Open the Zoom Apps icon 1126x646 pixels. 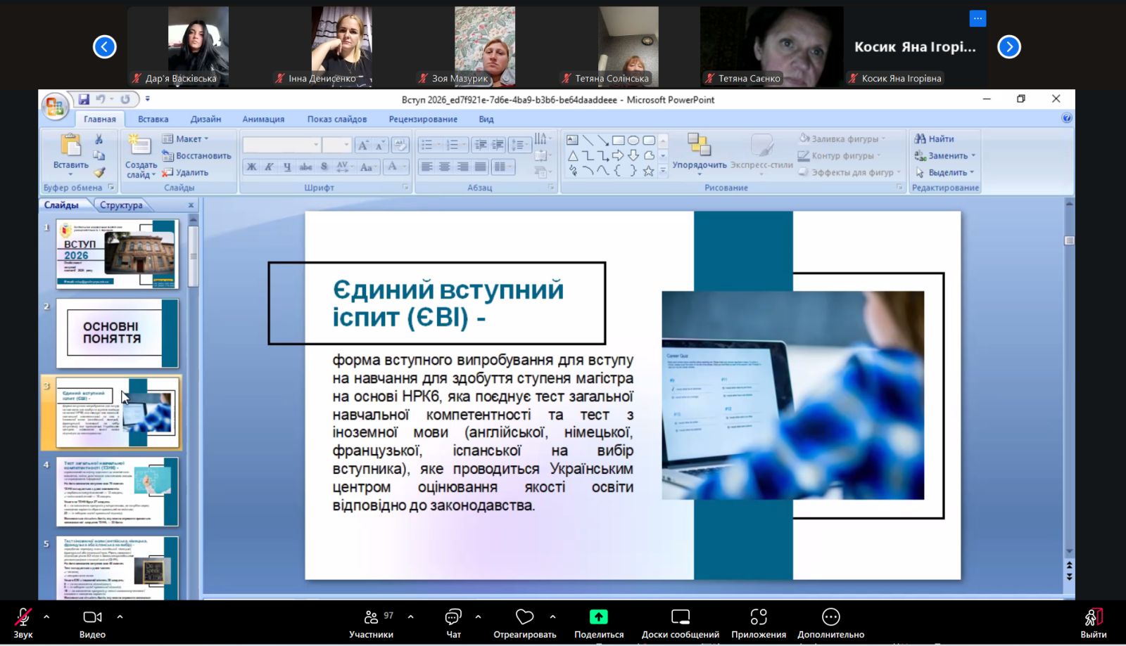[x=758, y=617]
